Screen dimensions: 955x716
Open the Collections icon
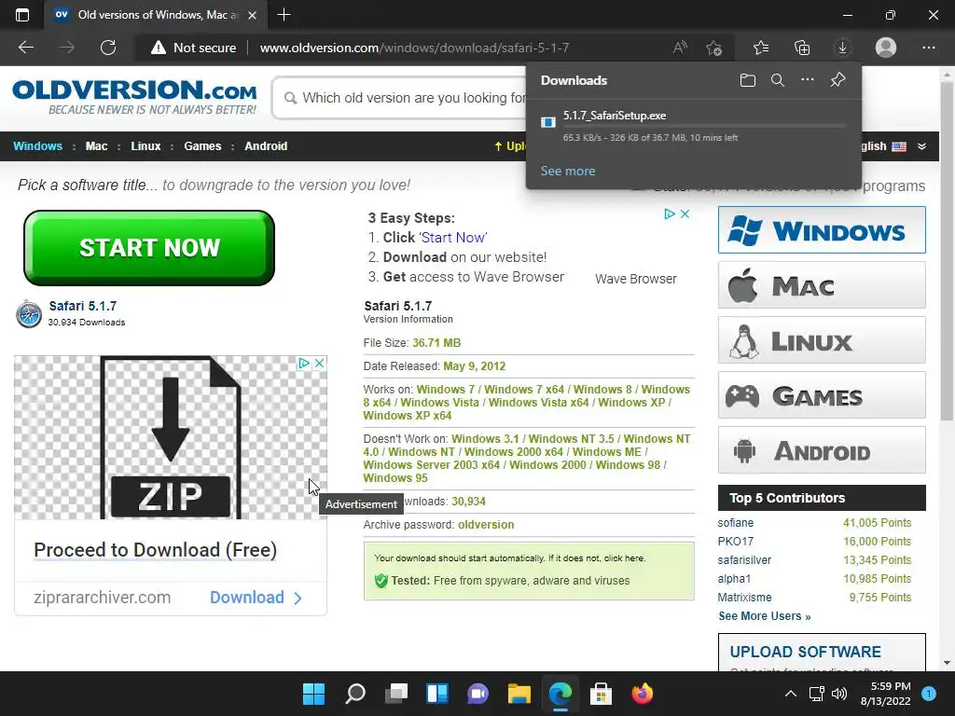[802, 48]
